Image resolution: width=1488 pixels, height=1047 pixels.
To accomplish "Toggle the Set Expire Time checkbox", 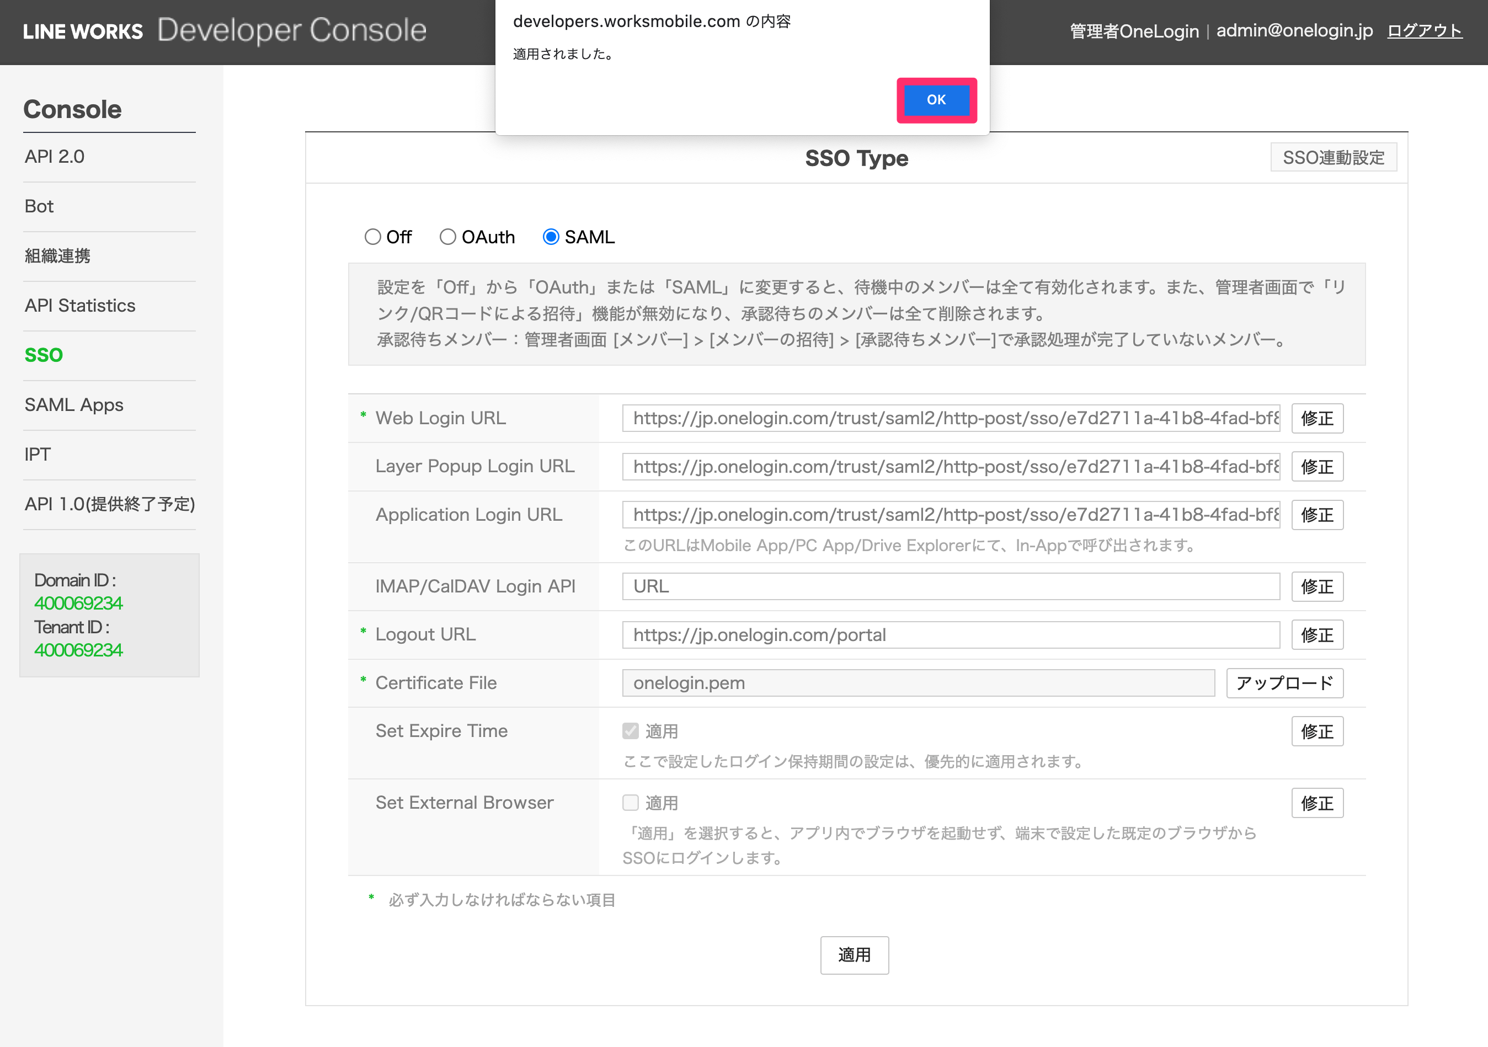I will (x=631, y=731).
